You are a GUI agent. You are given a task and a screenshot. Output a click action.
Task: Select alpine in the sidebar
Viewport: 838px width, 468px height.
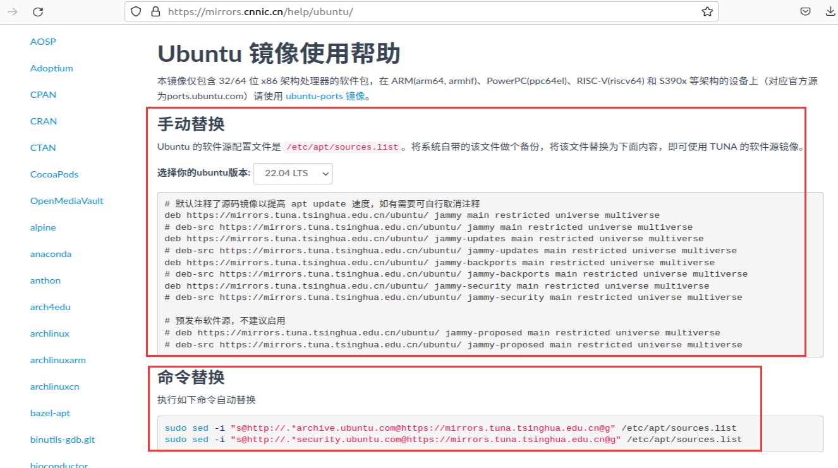click(43, 227)
